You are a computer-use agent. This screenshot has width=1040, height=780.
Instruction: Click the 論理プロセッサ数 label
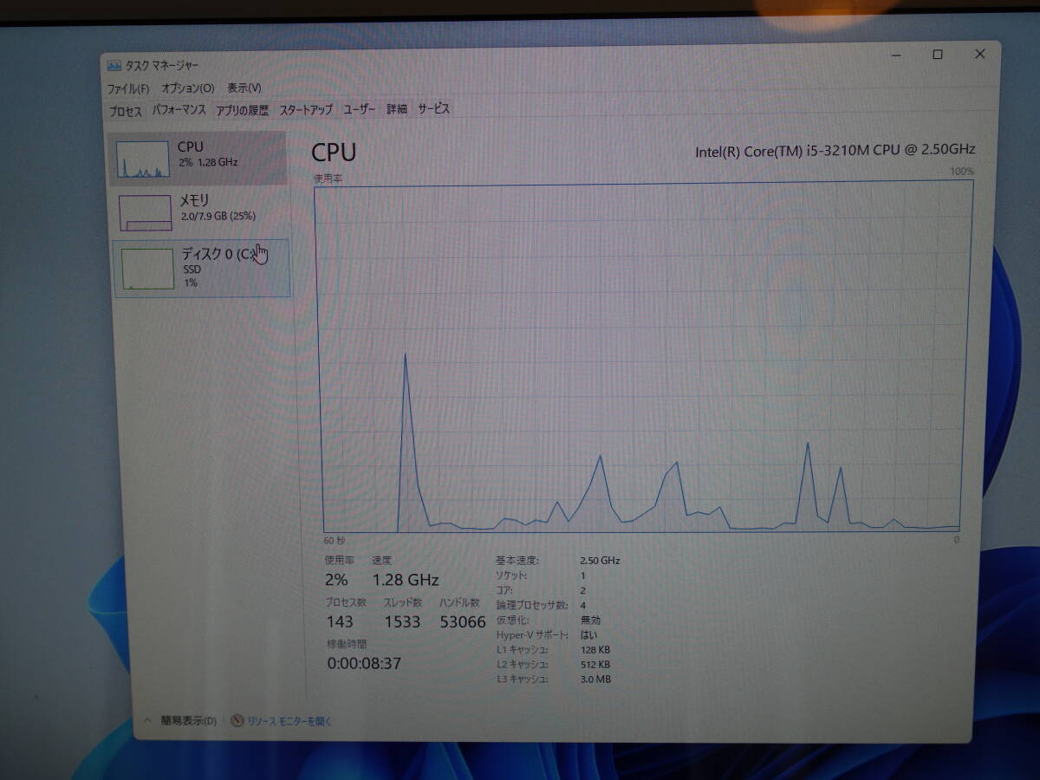pos(532,605)
